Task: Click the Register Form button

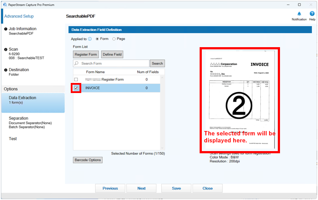Action: click(x=86, y=54)
